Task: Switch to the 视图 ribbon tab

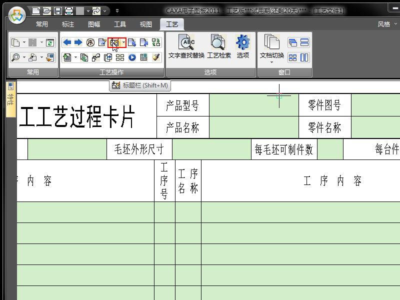Action: pyautogui.click(x=146, y=24)
